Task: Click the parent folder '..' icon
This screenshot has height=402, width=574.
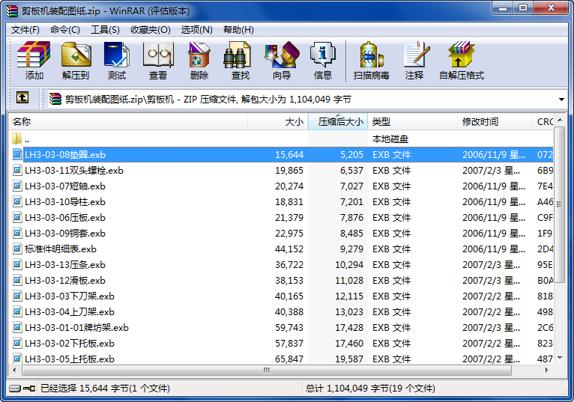Action: click(16, 138)
